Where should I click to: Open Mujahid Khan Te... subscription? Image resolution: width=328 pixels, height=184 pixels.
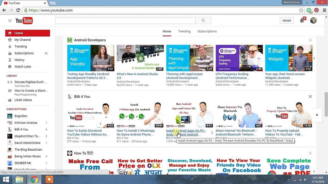[x=28, y=136]
